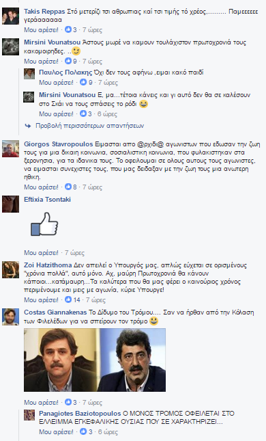The image size is (266, 441).
Task: Open 7 ώρες timestamp on Takis Reppas comment
Action: pyautogui.click(x=92, y=29)
